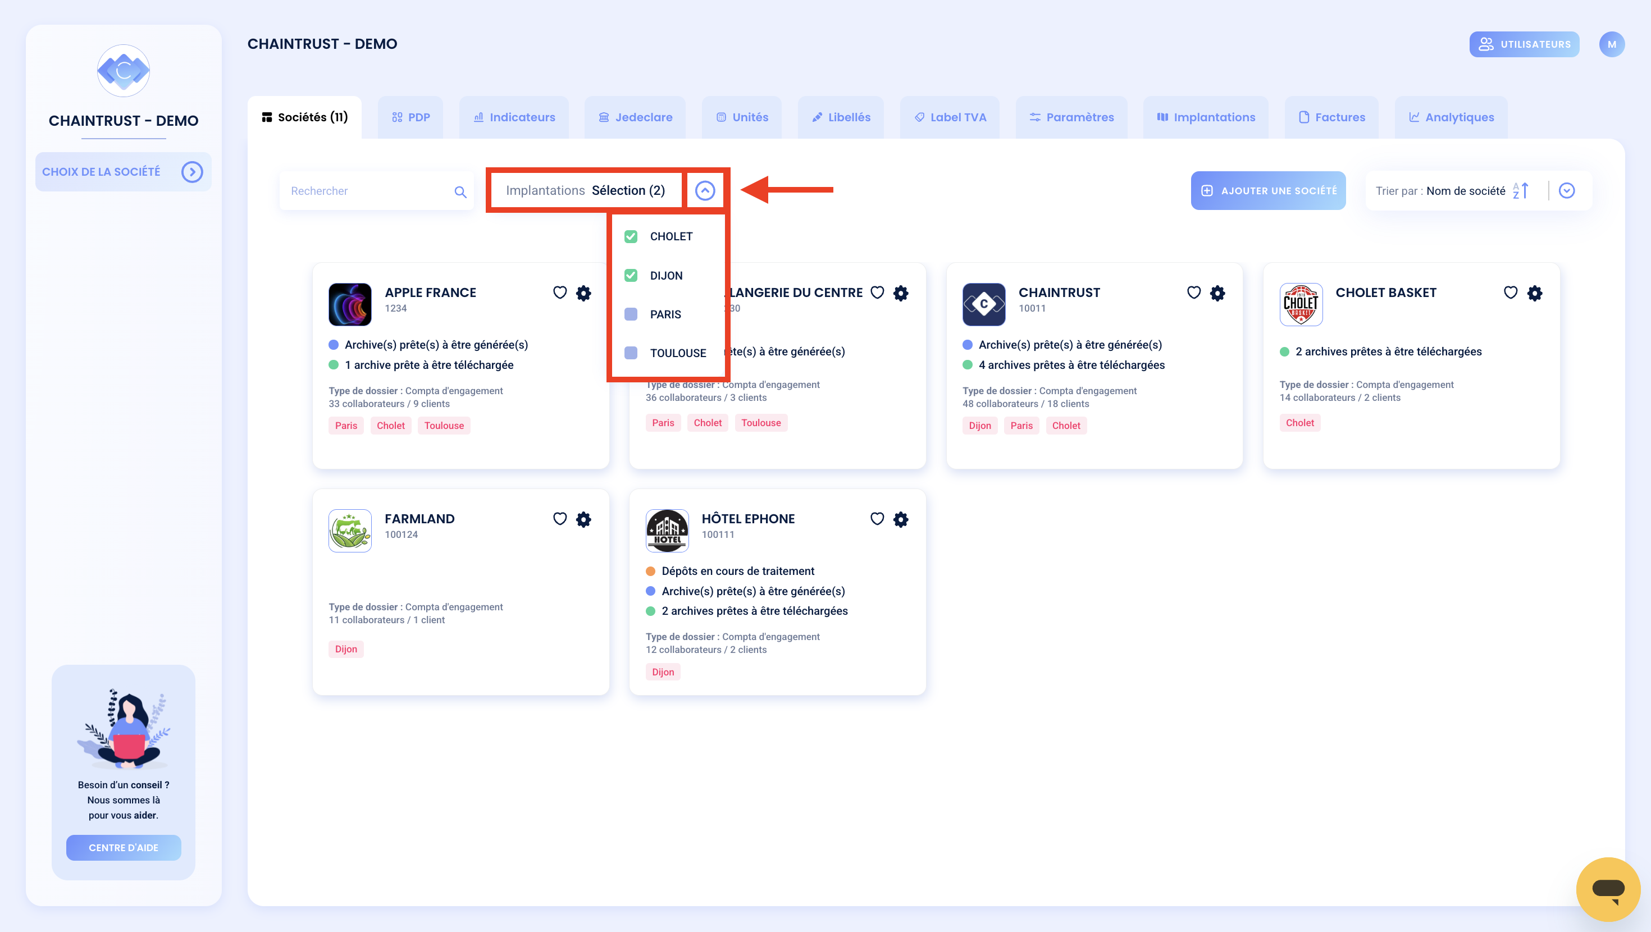Favorite Chaintrust company with heart icon
The image size is (1651, 932).
[1193, 293]
